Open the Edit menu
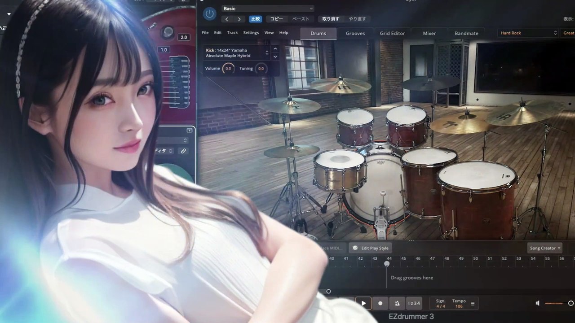The image size is (575, 323). pos(218,33)
